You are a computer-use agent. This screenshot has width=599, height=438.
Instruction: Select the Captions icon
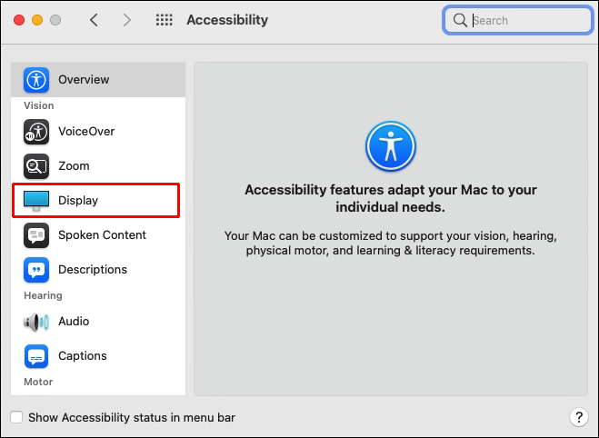pyautogui.click(x=36, y=355)
